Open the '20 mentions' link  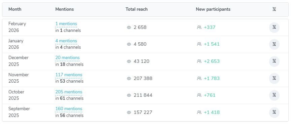click(x=67, y=58)
